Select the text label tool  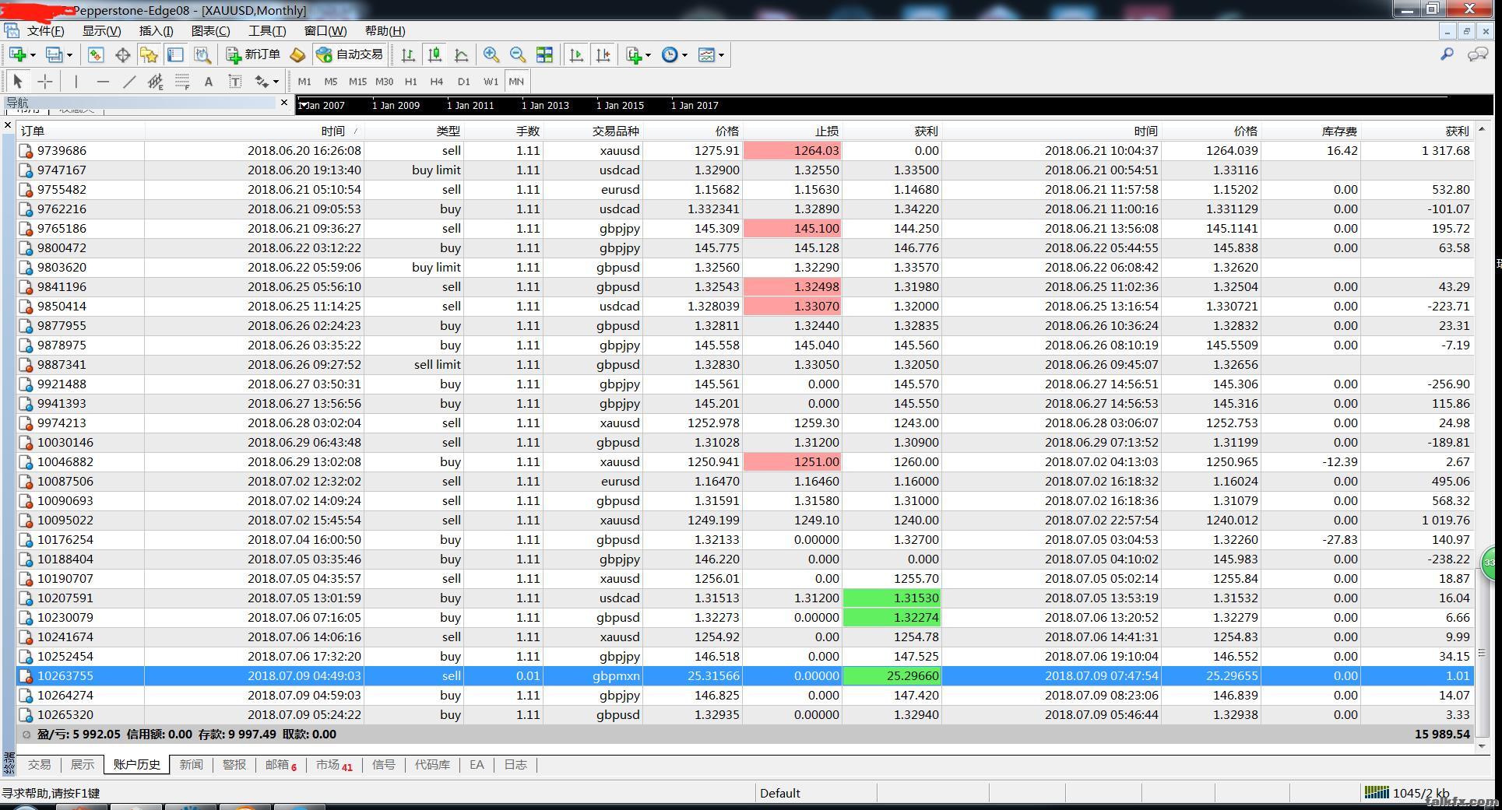[234, 81]
